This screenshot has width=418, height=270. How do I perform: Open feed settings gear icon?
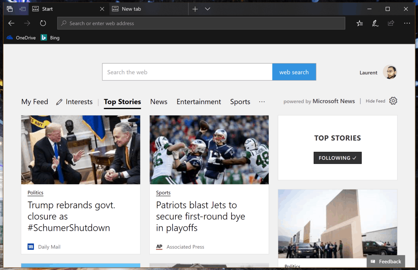coord(393,101)
